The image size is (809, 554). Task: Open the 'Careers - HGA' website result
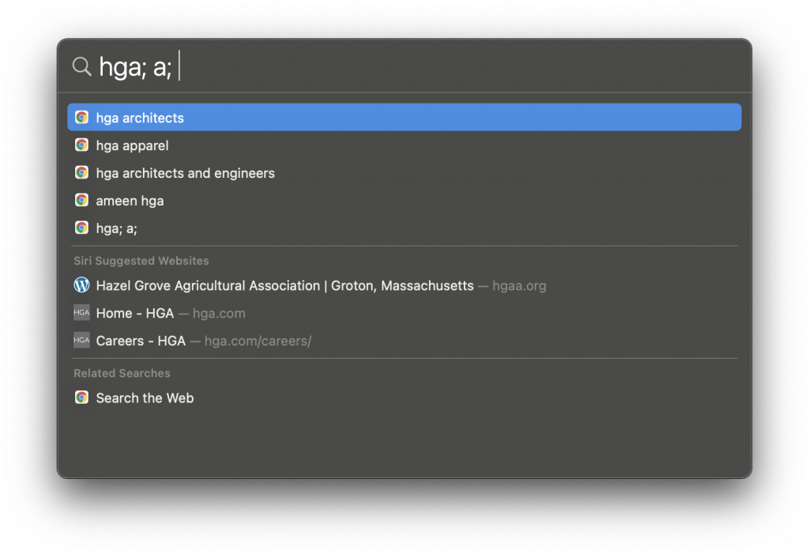coord(404,341)
